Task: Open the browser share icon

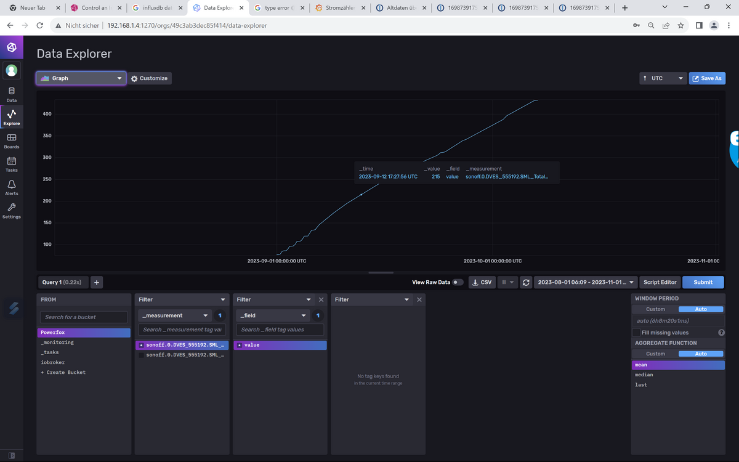Action: [x=666, y=25]
